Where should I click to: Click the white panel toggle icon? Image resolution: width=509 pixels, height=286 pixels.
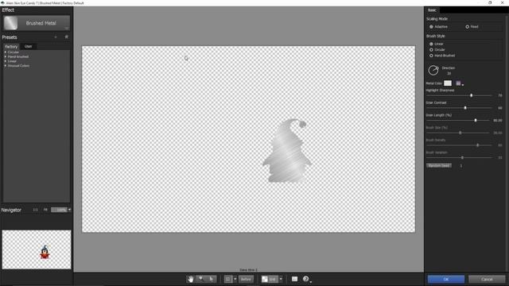point(294,279)
